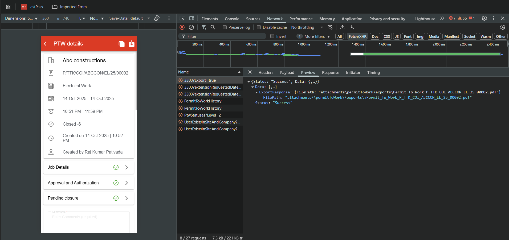
Task: Tick the Invert filter checkbox
Action: coord(272,36)
